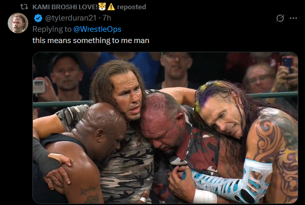Click the tattooed arm in the photo
This screenshot has width=305, height=205.
(276, 148)
